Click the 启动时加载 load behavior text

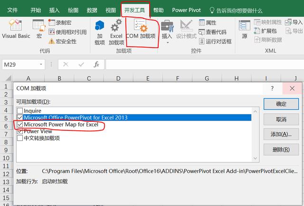[55, 182]
